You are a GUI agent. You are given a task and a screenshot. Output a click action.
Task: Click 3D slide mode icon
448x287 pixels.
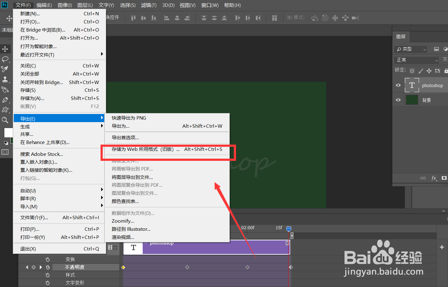tap(345, 18)
